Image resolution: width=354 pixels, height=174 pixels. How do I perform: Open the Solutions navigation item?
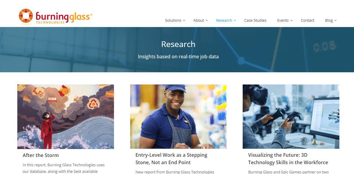pyautogui.click(x=173, y=20)
